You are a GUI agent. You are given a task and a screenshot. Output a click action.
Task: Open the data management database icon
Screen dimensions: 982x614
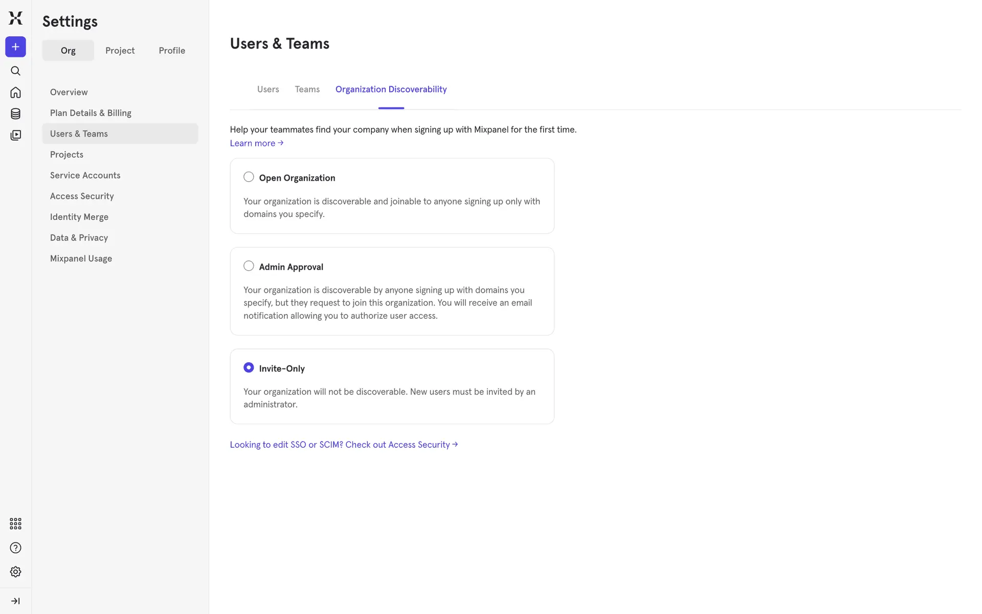click(x=15, y=114)
